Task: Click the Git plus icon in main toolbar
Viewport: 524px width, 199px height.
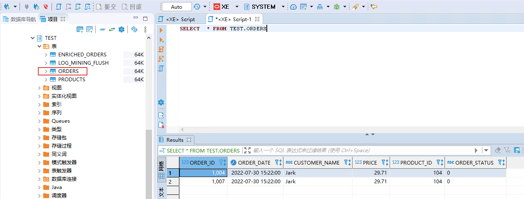Action: click(x=303, y=7)
